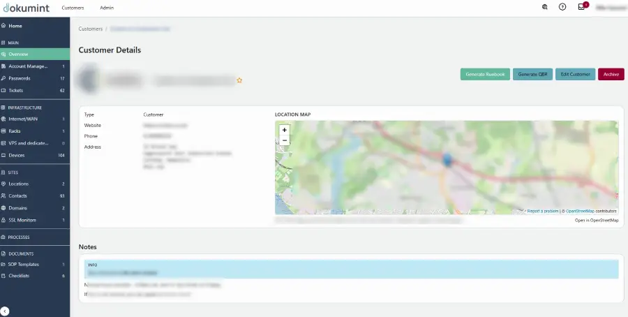Open VPS and dedicated servers item

coord(35,143)
